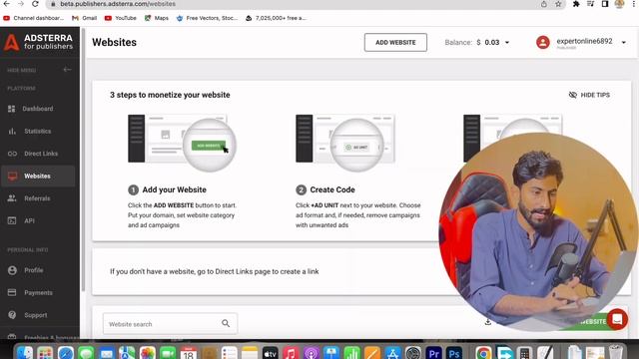
Task: Open the Gmail bookmark
Action: coord(84,18)
